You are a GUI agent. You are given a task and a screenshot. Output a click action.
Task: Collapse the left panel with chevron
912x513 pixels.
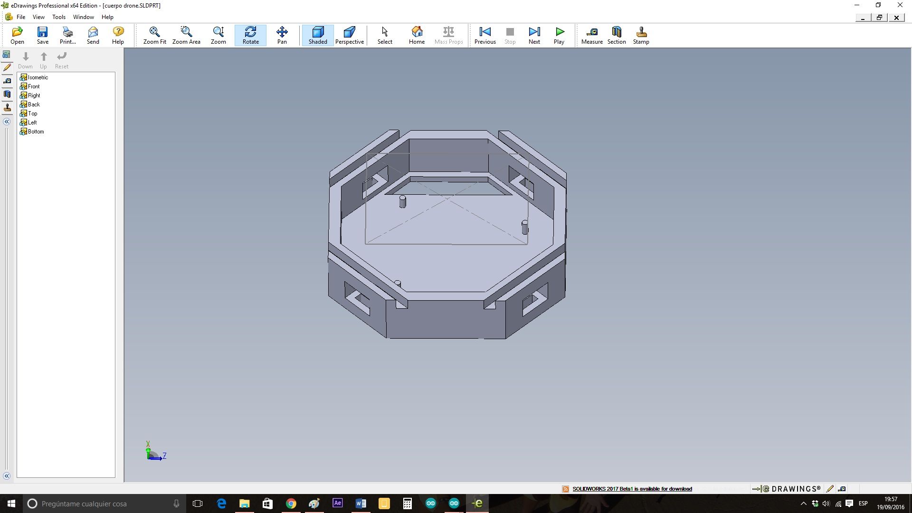(7, 122)
